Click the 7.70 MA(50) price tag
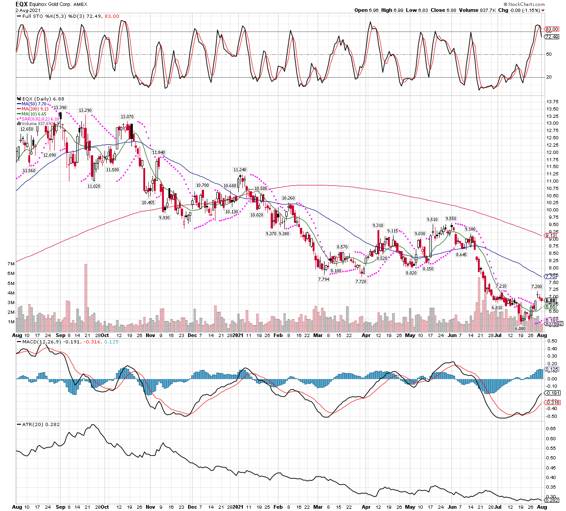 pyautogui.click(x=550, y=277)
